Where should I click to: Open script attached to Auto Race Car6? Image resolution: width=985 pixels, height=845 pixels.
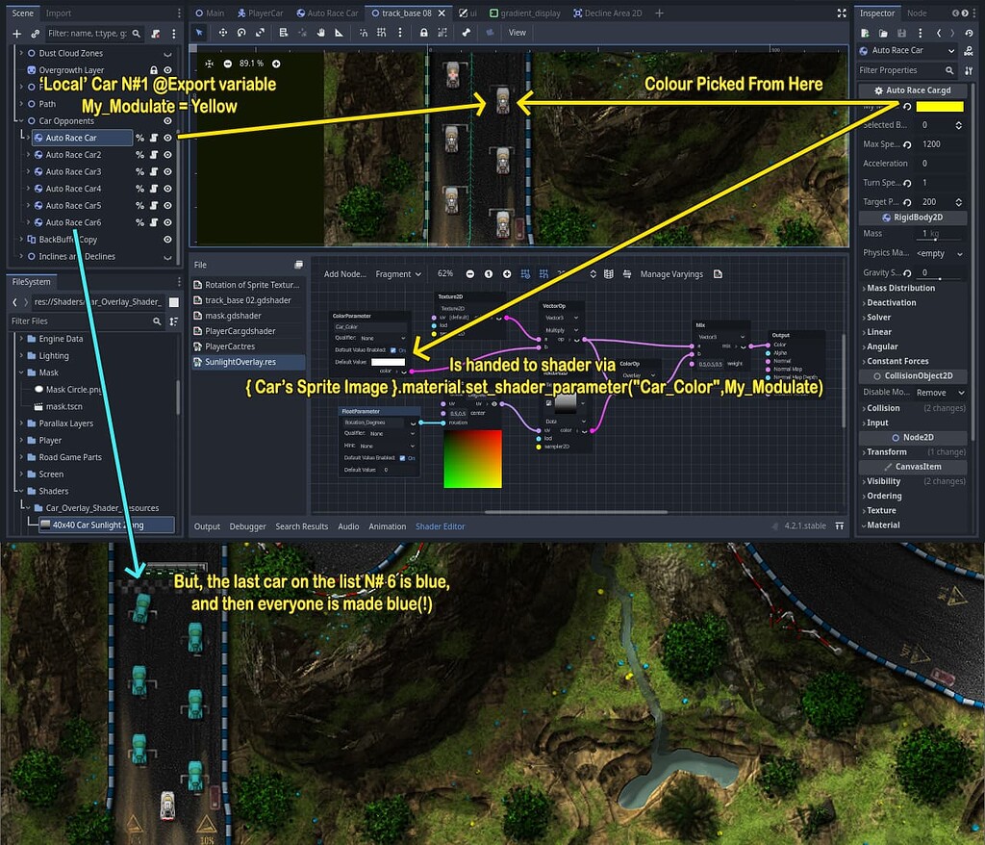(154, 222)
